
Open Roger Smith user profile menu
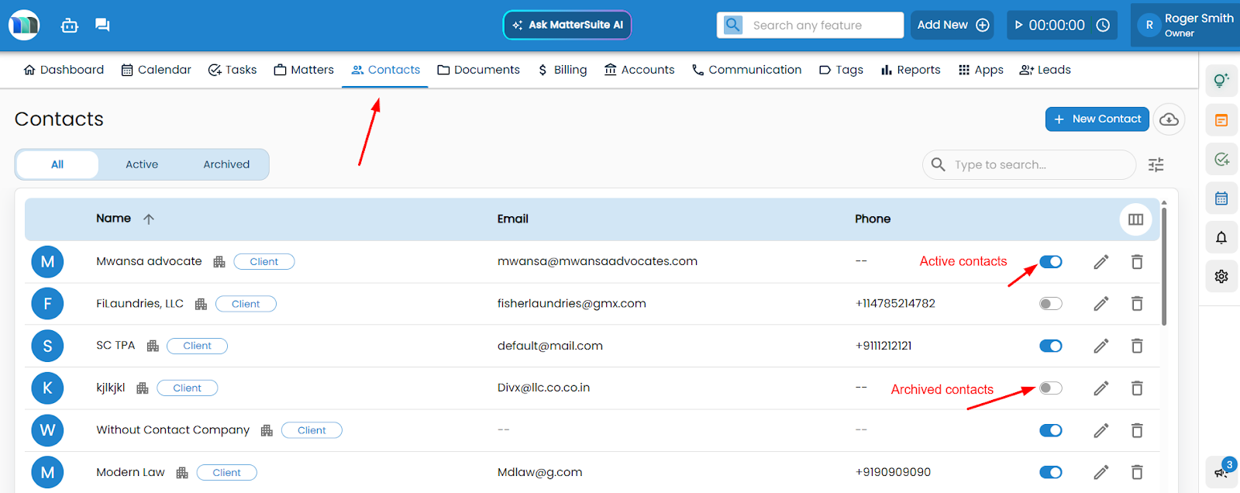(1185, 25)
